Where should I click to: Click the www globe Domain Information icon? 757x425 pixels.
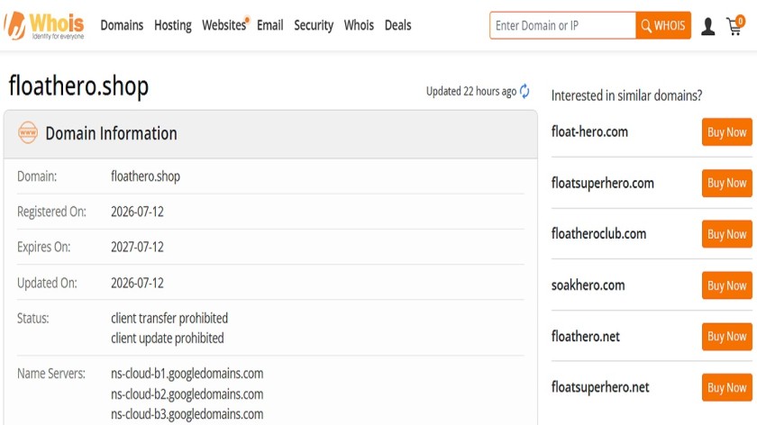click(28, 132)
